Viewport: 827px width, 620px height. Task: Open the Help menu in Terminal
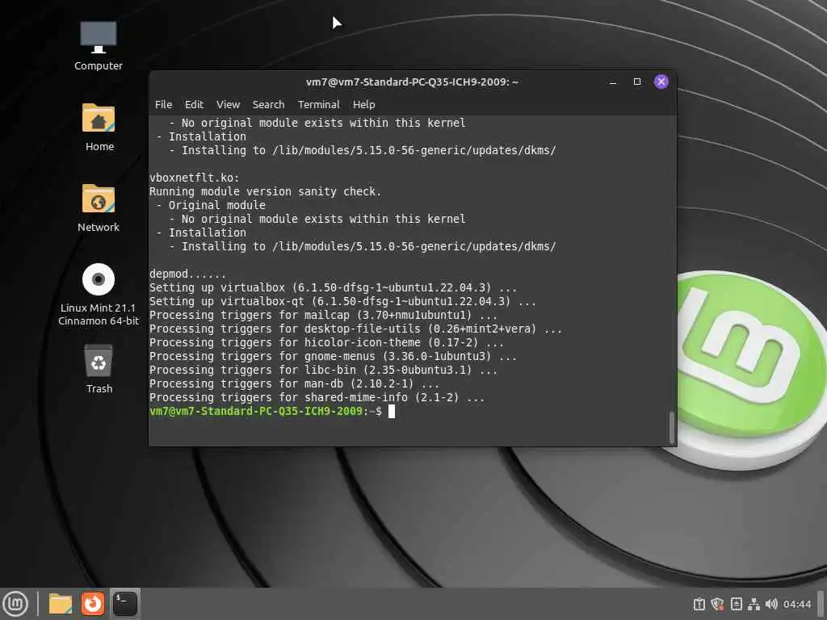(364, 104)
